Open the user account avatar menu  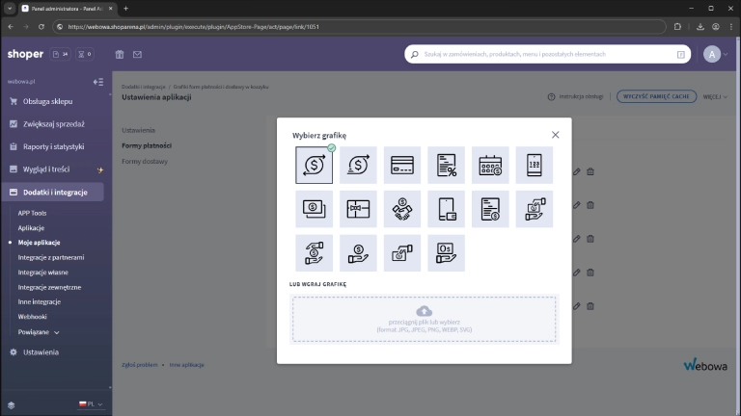point(712,55)
